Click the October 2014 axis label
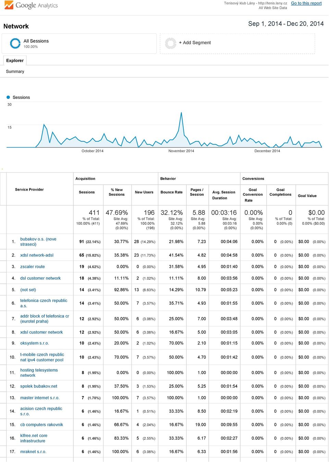The image size is (329, 462). (93, 151)
